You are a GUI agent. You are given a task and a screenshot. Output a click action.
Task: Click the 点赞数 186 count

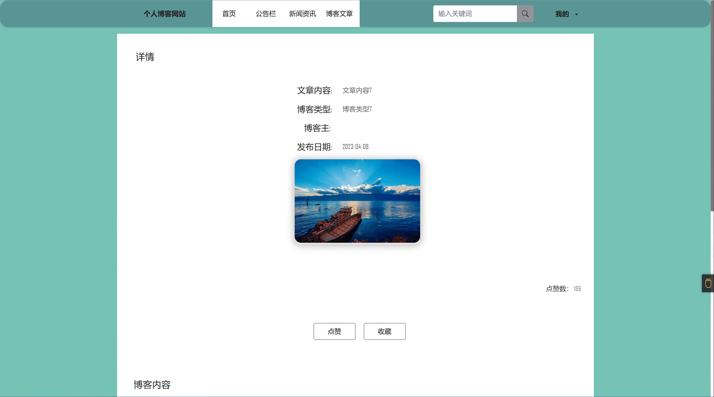[577, 289]
